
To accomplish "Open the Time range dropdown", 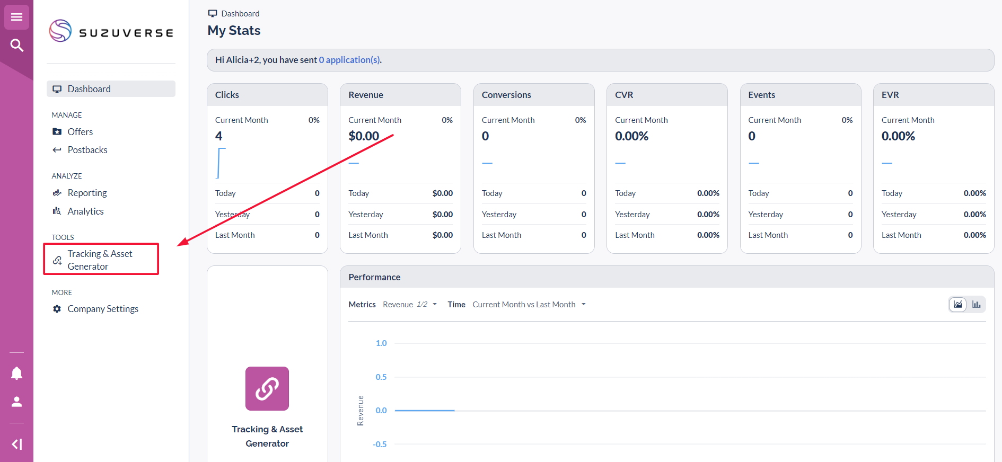I will [529, 305].
